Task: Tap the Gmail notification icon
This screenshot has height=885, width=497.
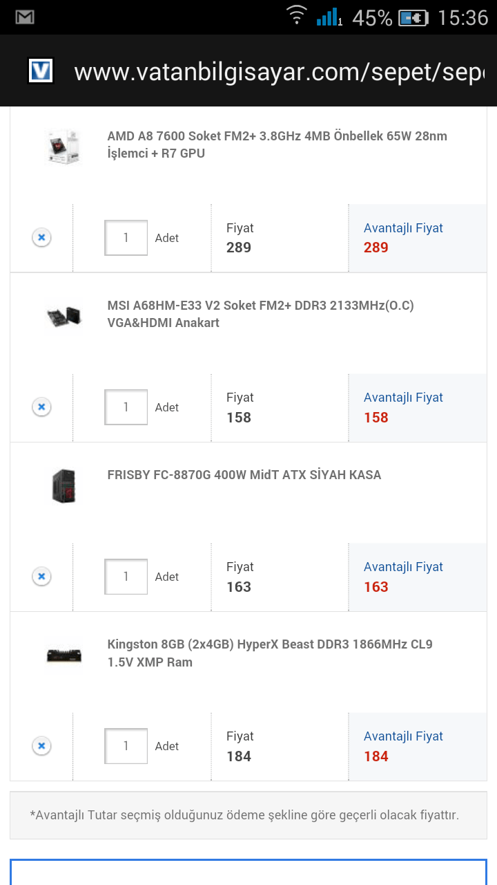Action: [x=25, y=17]
